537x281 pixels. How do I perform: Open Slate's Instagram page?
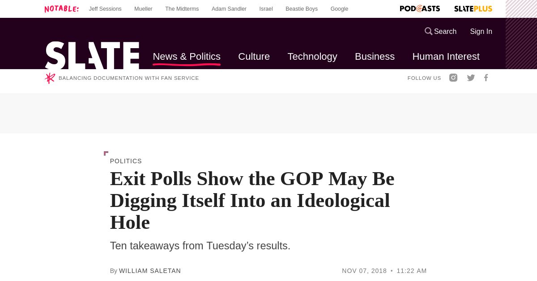coord(453,78)
